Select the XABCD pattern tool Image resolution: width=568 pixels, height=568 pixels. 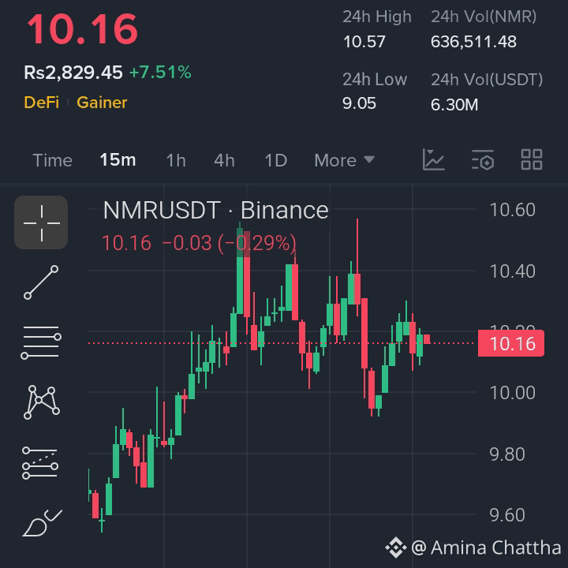coord(41,402)
